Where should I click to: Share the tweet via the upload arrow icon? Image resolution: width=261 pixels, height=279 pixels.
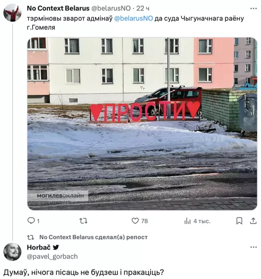click(253, 221)
